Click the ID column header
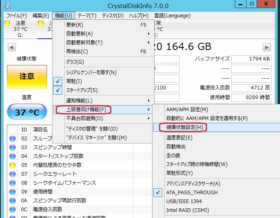Screen dimensions: 280x218 click(24, 129)
